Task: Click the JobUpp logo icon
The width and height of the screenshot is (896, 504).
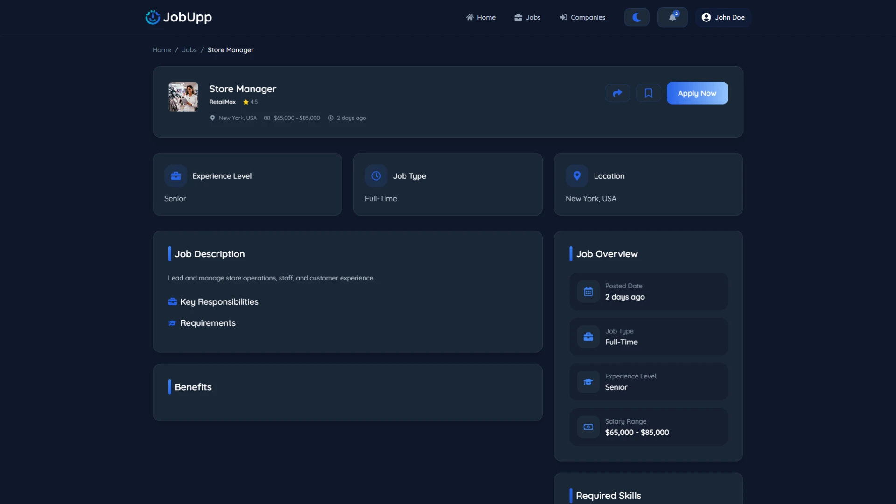Action: tap(153, 17)
